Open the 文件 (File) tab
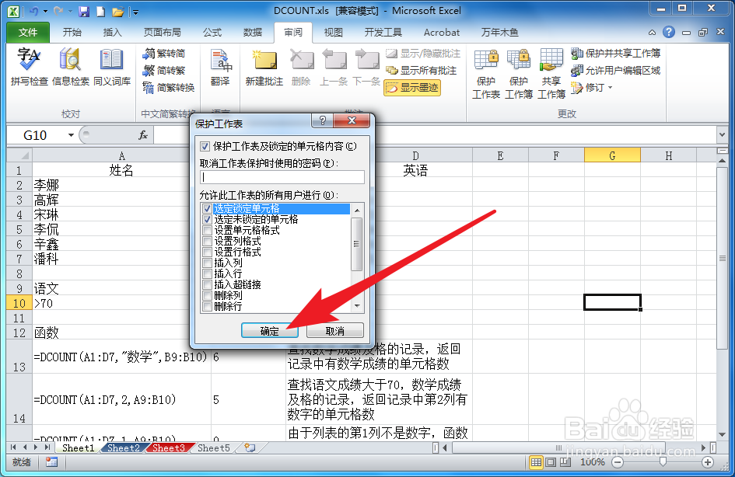Screen dimensions: 735x477 click(x=28, y=32)
